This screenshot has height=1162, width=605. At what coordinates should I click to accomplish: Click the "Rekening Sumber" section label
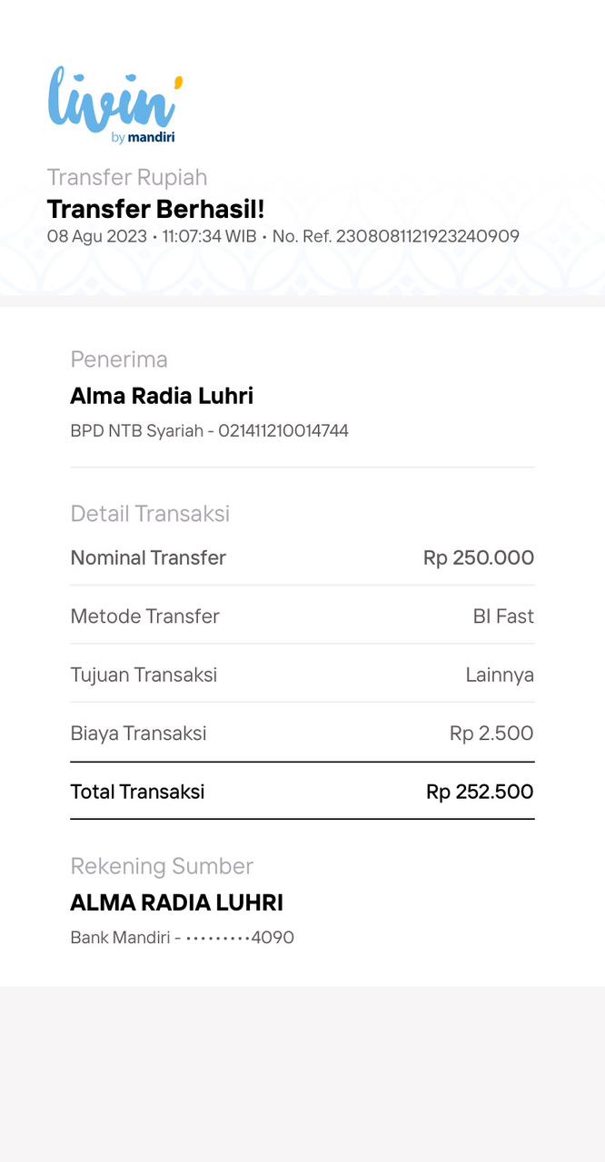click(x=162, y=866)
